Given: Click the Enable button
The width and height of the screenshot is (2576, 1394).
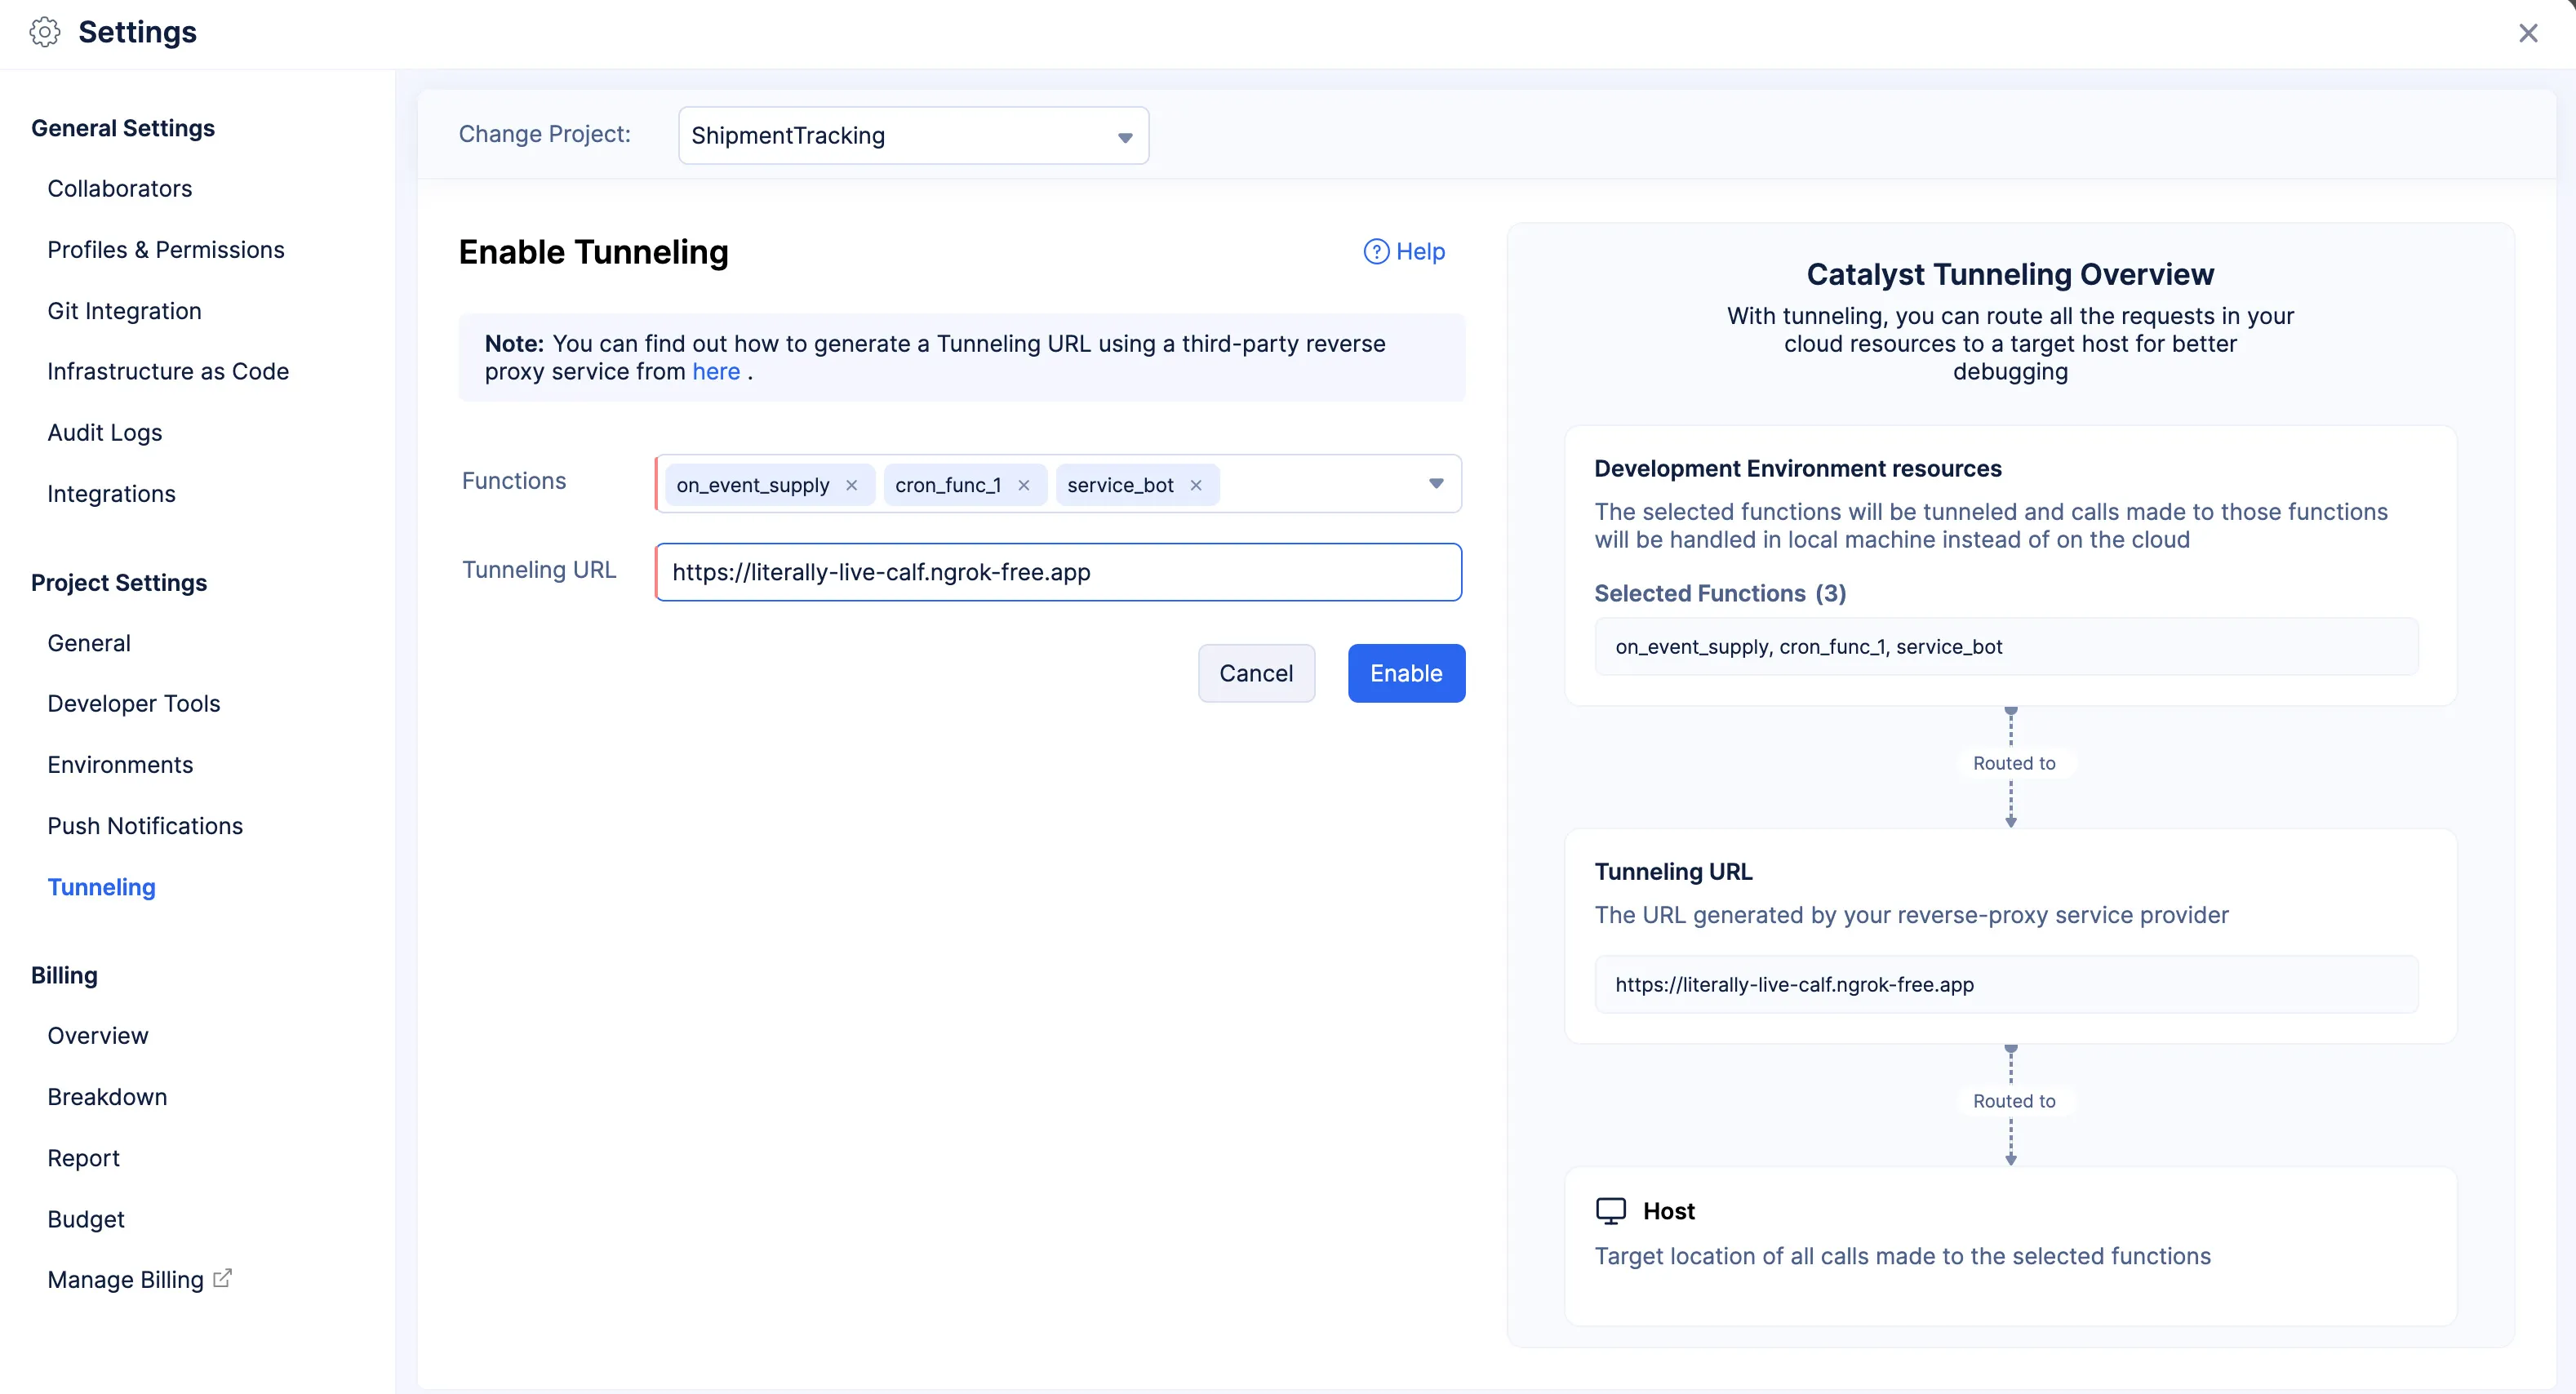Looking at the screenshot, I should (x=1406, y=673).
